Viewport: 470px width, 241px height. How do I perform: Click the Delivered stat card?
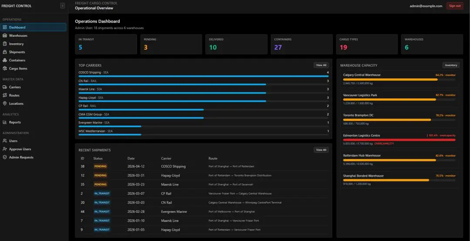point(236,44)
